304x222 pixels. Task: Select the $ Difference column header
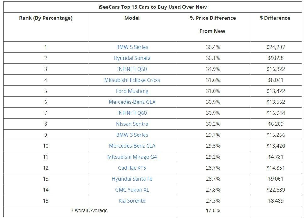[275, 18]
